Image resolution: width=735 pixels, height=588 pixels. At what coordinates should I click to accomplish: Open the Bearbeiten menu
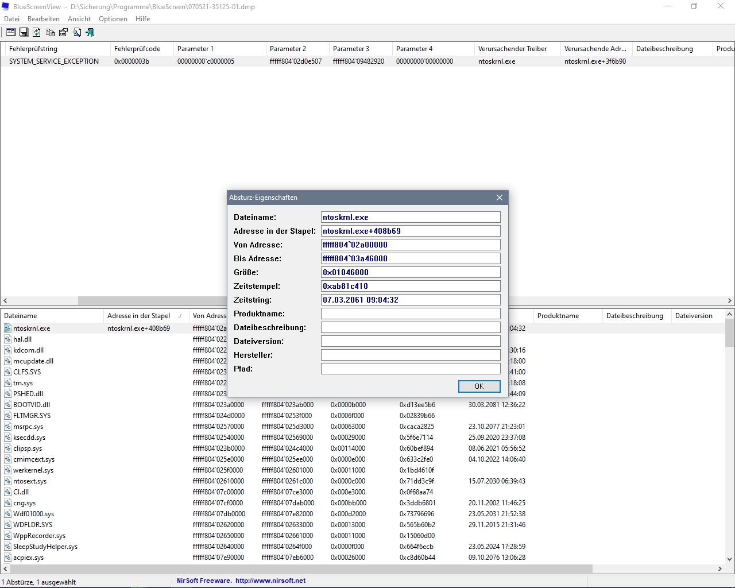[x=44, y=19]
